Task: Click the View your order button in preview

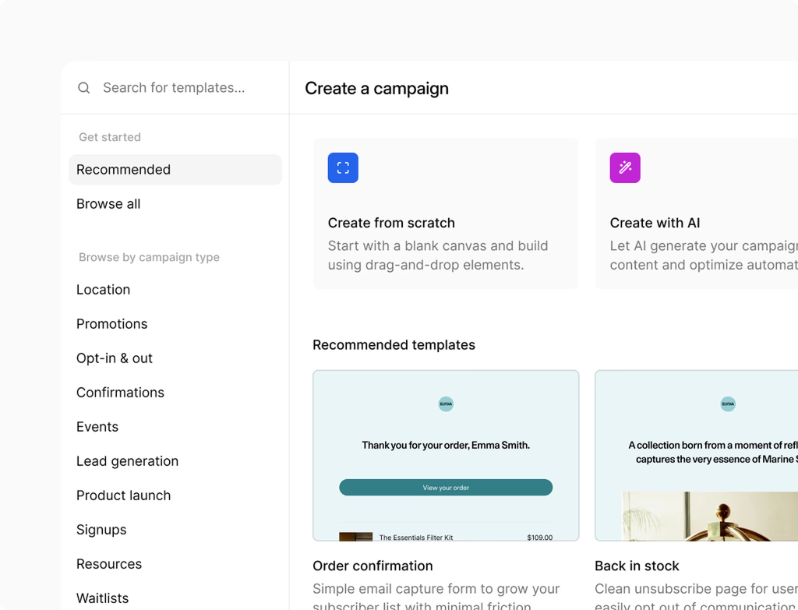Action: (446, 487)
